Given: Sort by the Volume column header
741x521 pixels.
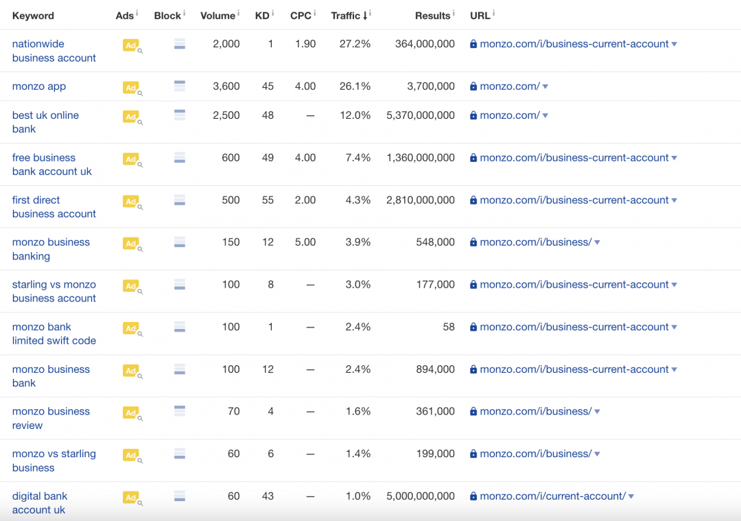Looking at the screenshot, I should pos(217,15).
